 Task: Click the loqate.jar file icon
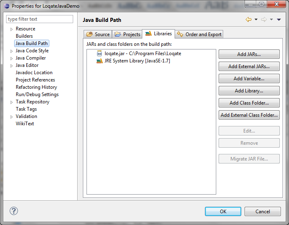99,54
